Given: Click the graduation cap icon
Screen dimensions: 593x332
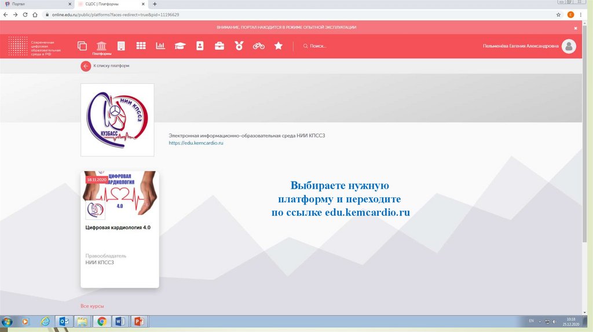Looking at the screenshot, I should click(x=180, y=46).
